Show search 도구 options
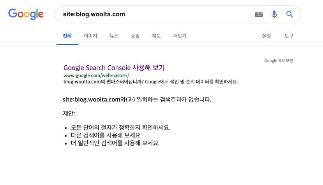 tap(289, 36)
